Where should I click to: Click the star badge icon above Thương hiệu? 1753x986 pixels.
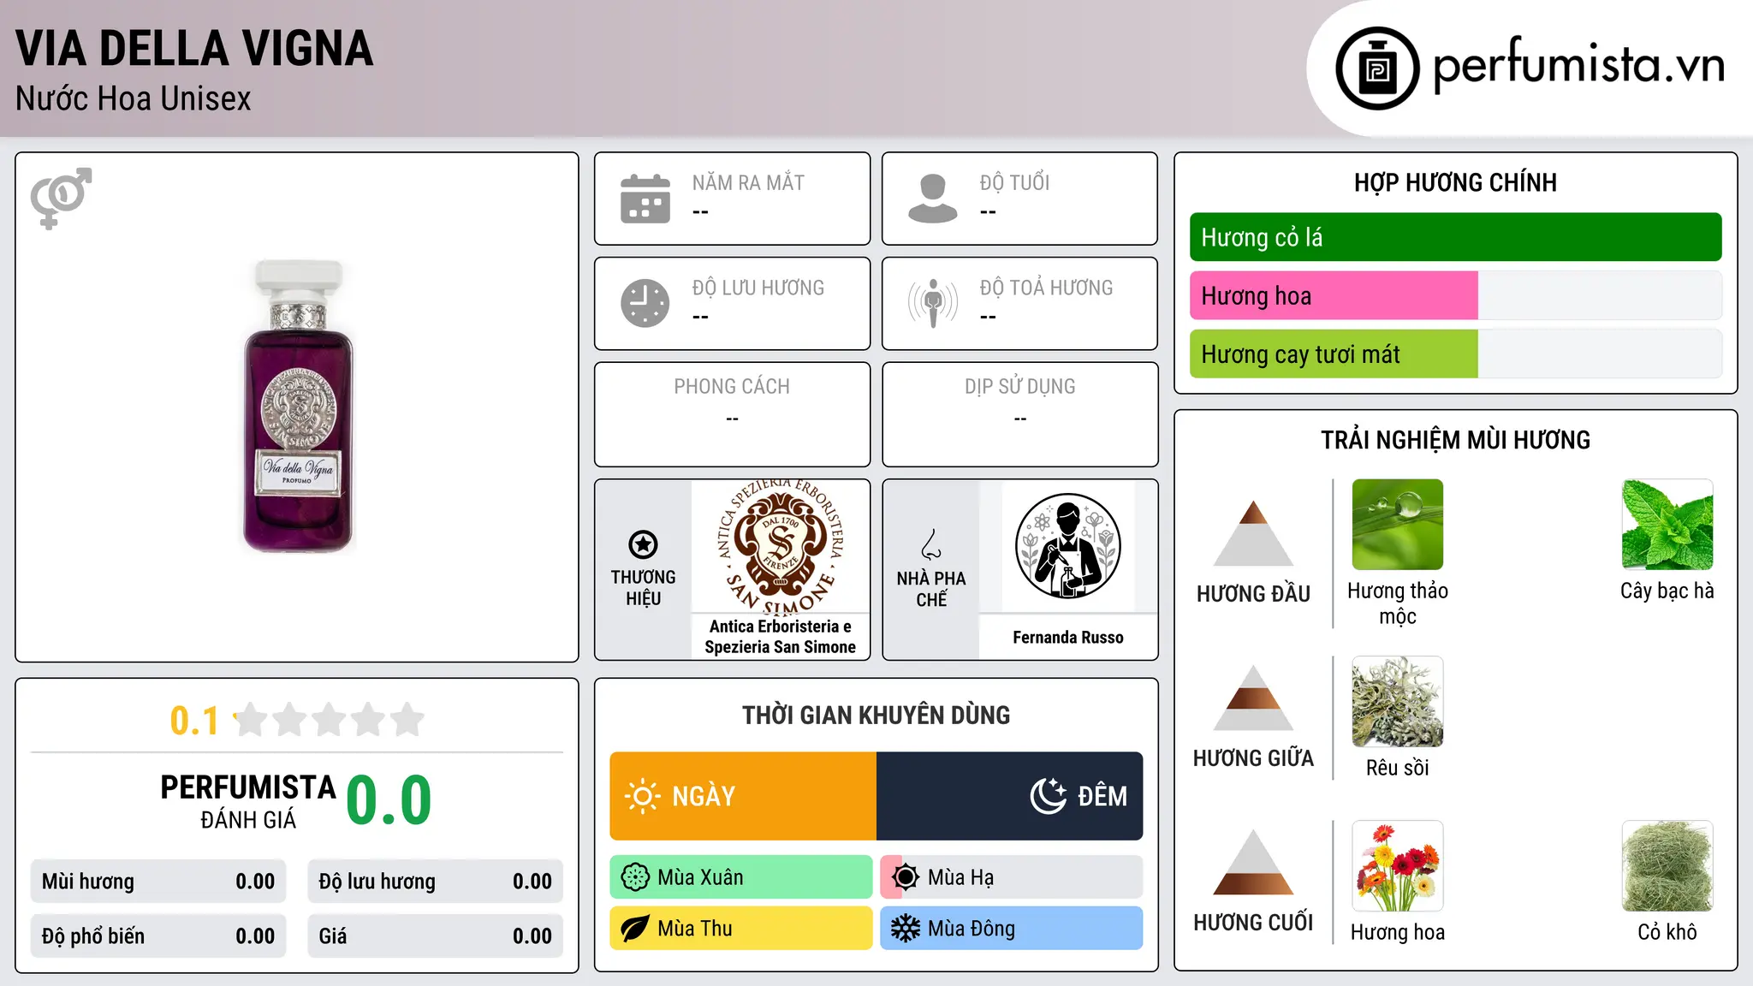(x=643, y=544)
